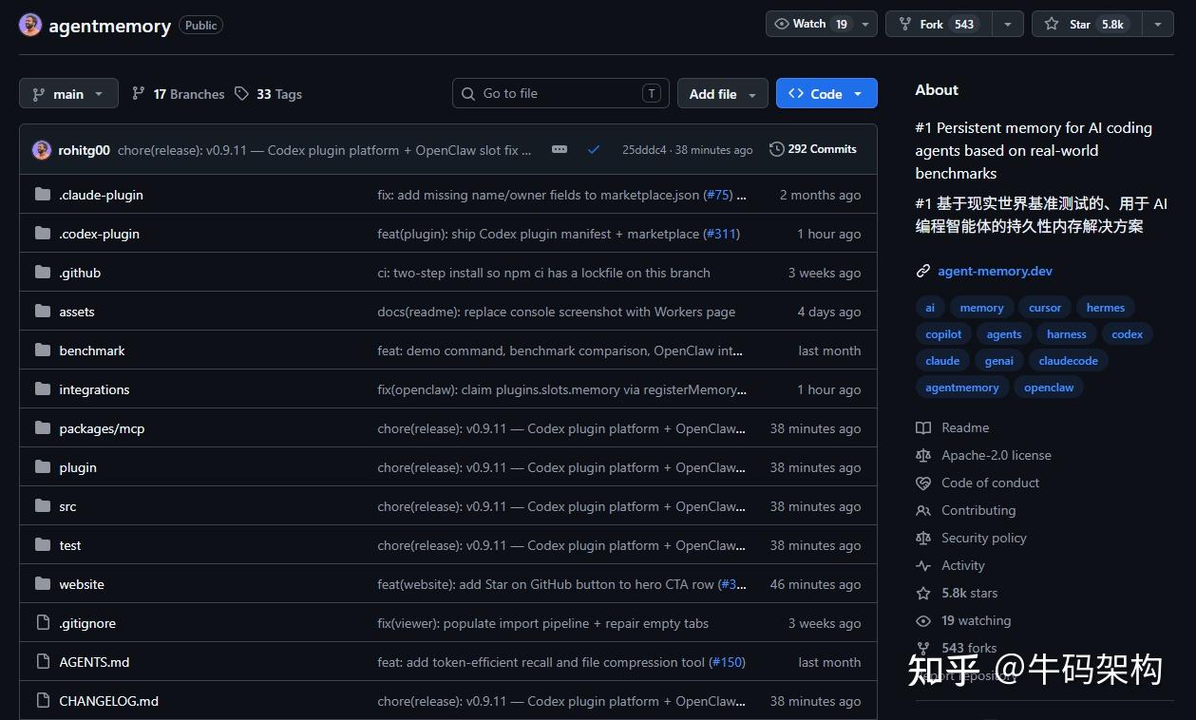Open the plugin folder
The image size is (1196, 720).
click(x=78, y=467)
